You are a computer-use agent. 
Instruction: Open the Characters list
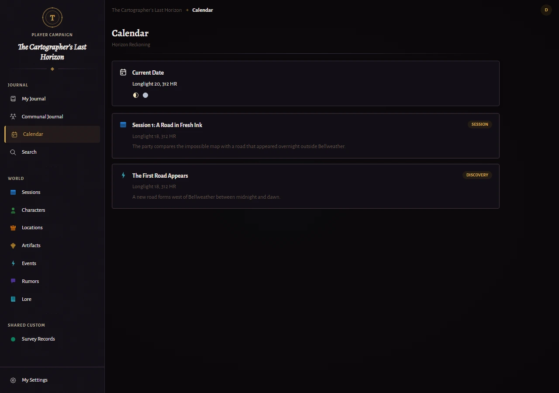(x=52, y=210)
